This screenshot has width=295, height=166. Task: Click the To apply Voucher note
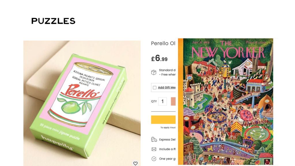pos(168,127)
